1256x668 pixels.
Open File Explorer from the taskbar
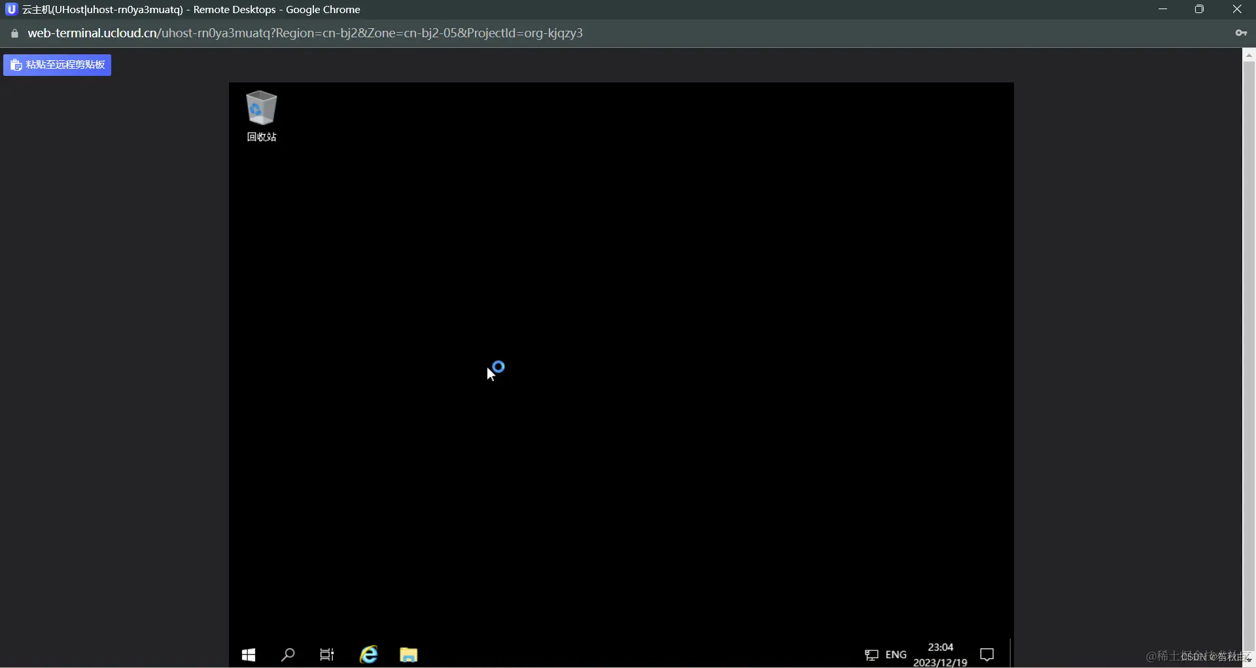pos(409,654)
